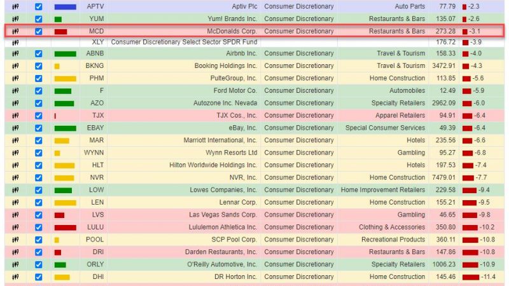The width and height of the screenshot is (509, 286).
Task: Click the Darden Restaurants, Inc. name
Action: (x=221, y=252)
